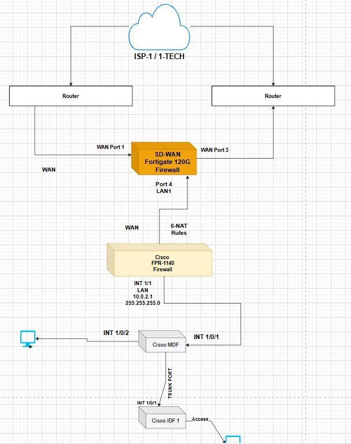Viewport: 351px width, 444px height.
Task: Click the ISP-1 / 1-TECH label
Action: pyautogui.click(x=159, y=56)
